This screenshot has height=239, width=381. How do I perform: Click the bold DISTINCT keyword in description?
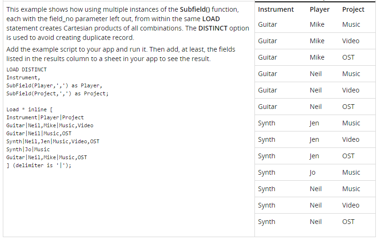point(213,28)
